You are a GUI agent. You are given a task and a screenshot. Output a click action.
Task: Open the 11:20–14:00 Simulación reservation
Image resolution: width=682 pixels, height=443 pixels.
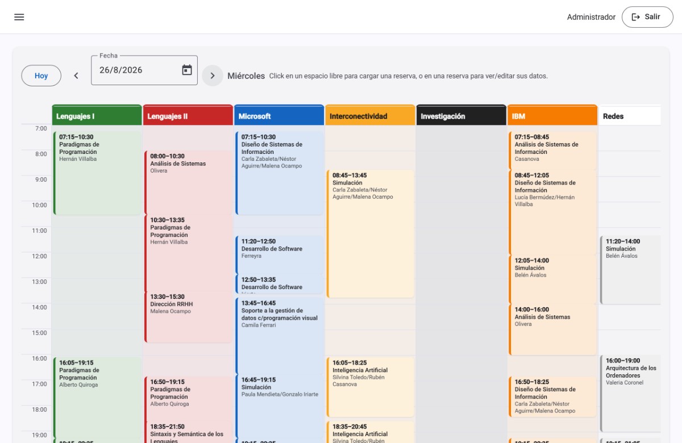pos(630,270)
